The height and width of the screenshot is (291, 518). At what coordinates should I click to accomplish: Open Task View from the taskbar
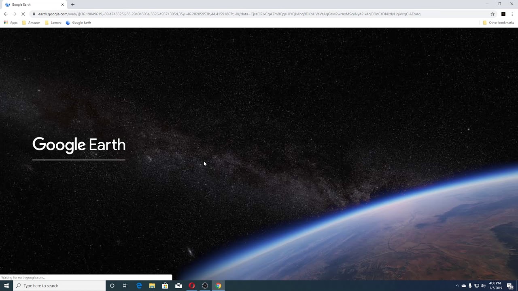pos(125,286)
